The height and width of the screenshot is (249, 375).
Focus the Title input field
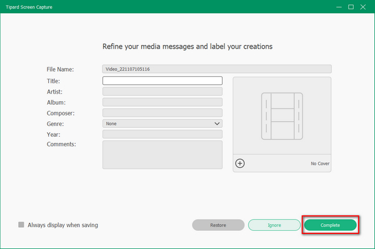162,81
